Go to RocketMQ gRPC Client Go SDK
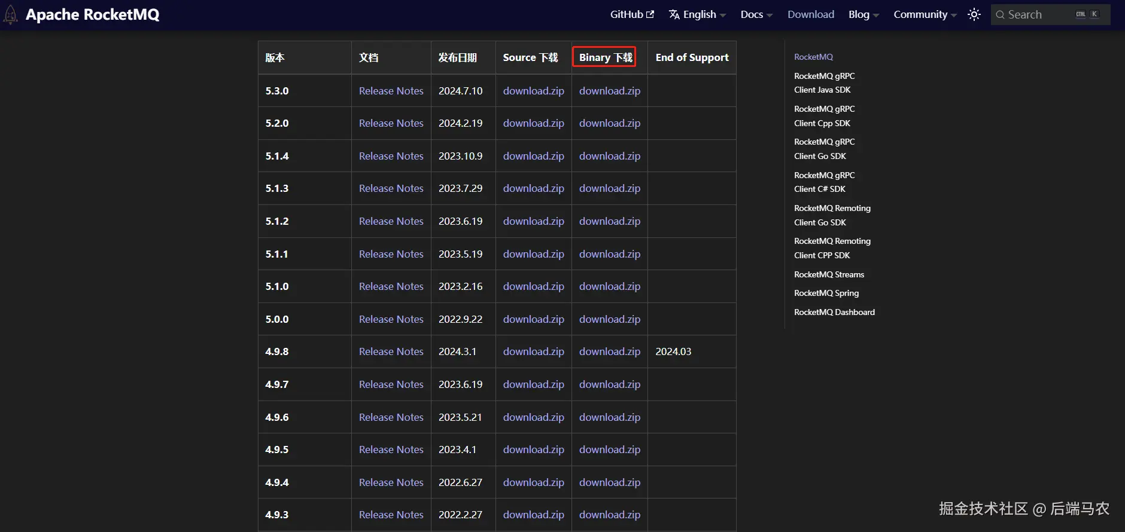 click(824, 149)
